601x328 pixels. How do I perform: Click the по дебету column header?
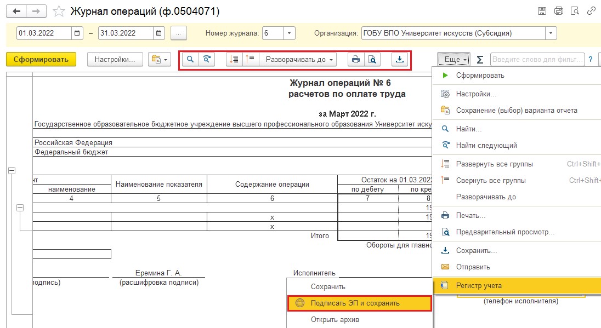[367, 189]
